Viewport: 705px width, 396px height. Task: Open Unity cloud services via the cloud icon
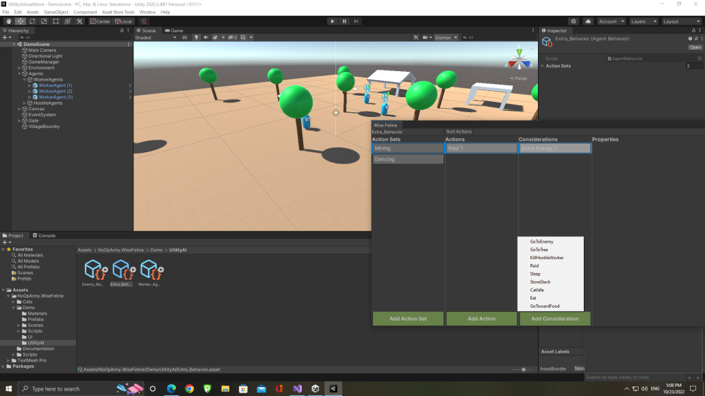click(x=588, y=21)
